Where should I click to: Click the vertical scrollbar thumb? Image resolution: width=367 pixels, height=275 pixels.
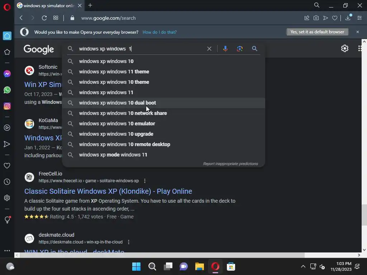pos(364,215)
